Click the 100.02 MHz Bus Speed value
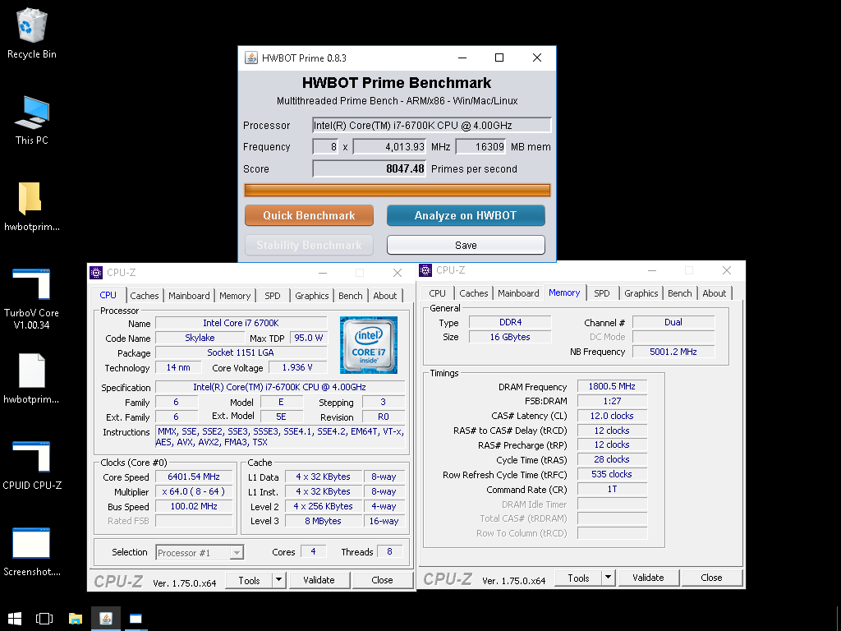The height and width of the screenshot is (631, 841). [x=194, y=506]
